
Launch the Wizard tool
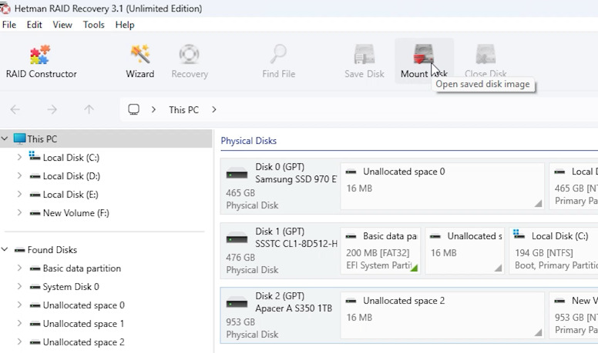tap(140, 62)
